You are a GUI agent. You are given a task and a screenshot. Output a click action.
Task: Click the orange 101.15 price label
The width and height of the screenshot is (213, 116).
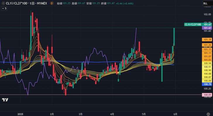[x=207, y=49]
